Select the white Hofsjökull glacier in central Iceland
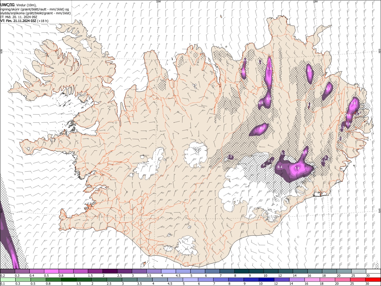 (x=196, y=155)
